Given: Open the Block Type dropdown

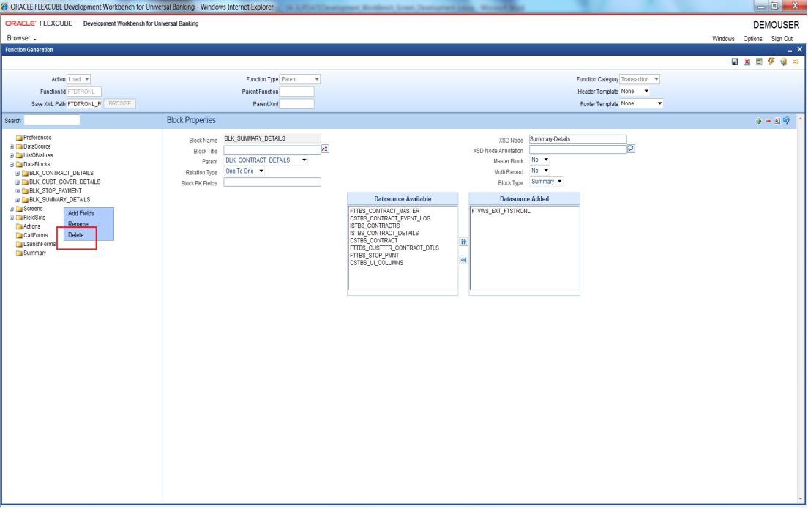Looking at the screenshot, I should tap(546, 182).
